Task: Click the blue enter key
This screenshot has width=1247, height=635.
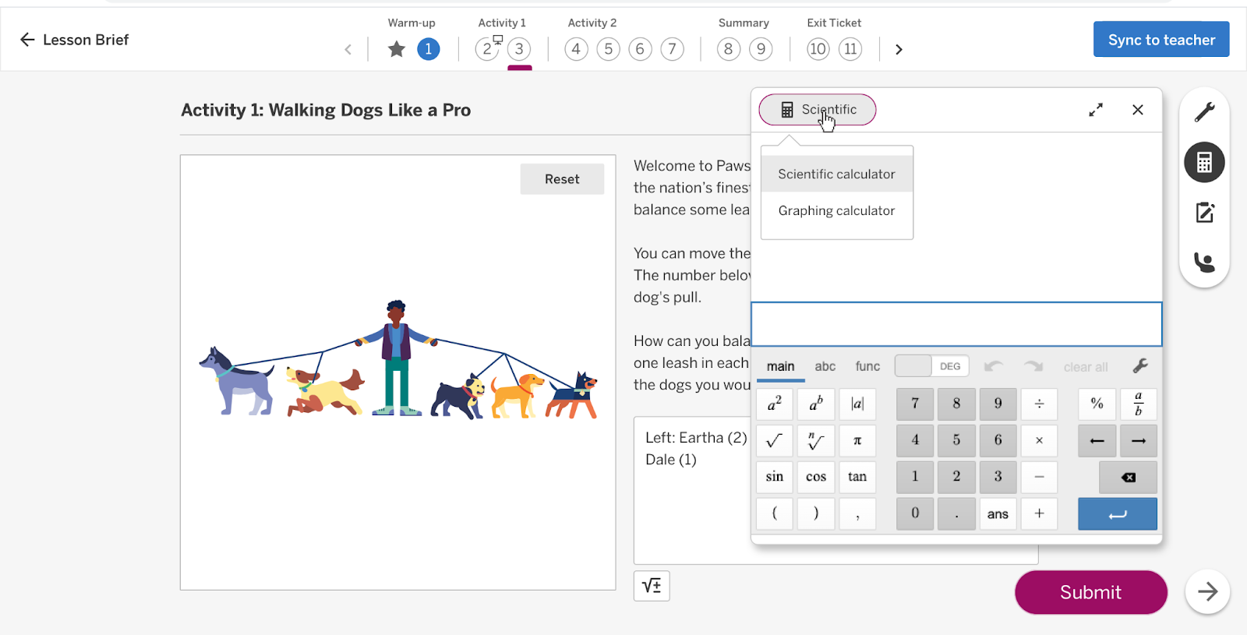Action: 1118,514
